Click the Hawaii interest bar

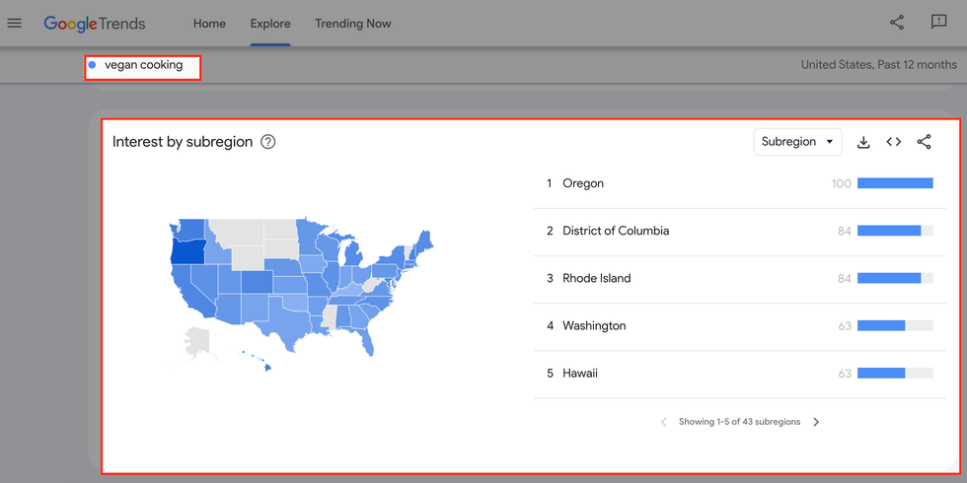pyautogui.click(x=894, y=374)
